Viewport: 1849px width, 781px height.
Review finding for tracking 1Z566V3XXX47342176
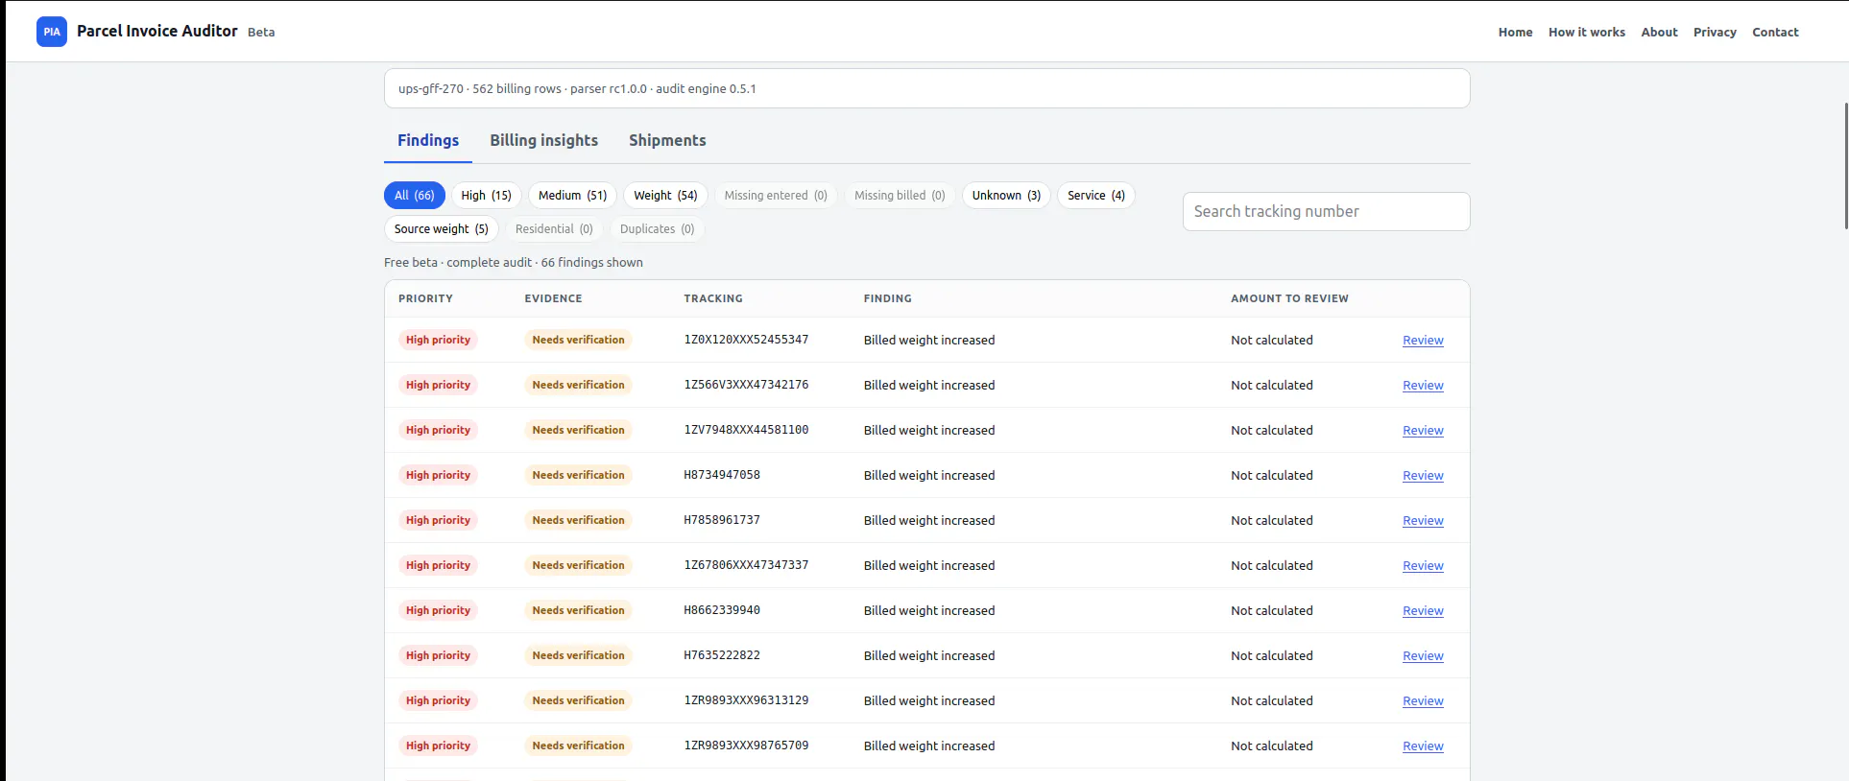tap(1423, 386)
